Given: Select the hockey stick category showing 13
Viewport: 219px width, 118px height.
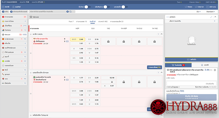Looking at the screenshot, I should coord(14,57).
